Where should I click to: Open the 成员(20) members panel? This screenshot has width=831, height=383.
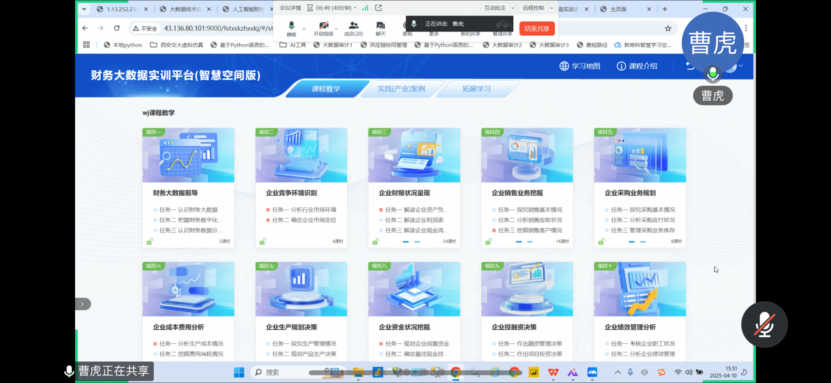353,28
